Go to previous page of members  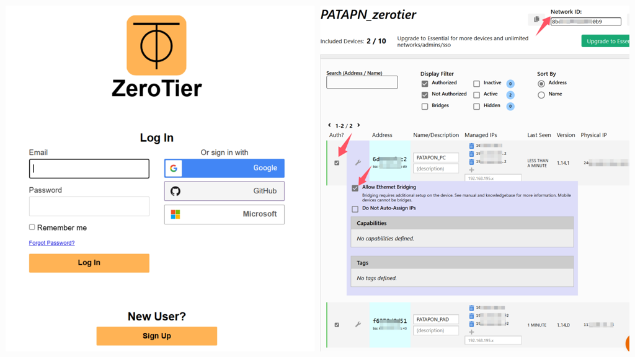(x=329, y=125)
